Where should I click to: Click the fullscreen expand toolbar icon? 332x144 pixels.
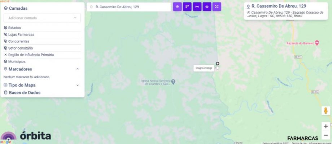coord(217,7)
